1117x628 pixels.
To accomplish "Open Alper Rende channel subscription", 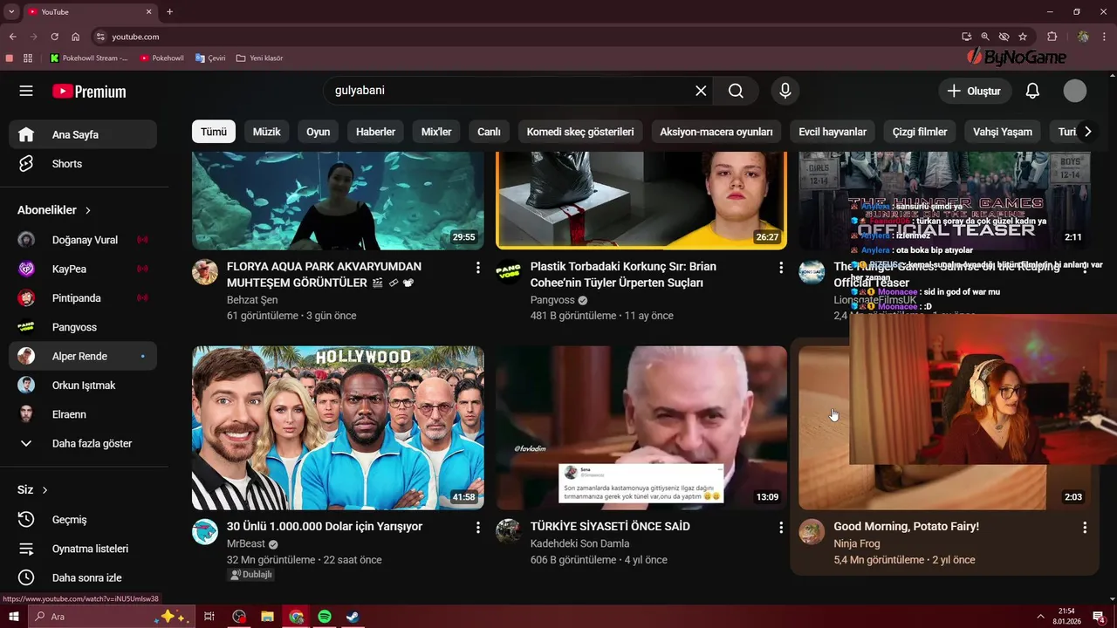I will coord(83,356).
